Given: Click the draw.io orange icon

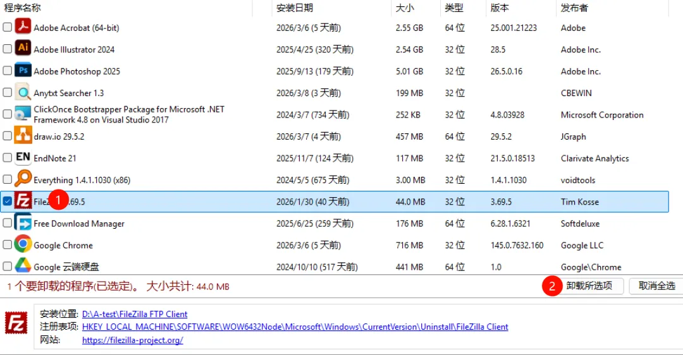Looking at the screenshot, I should point(23,135).
